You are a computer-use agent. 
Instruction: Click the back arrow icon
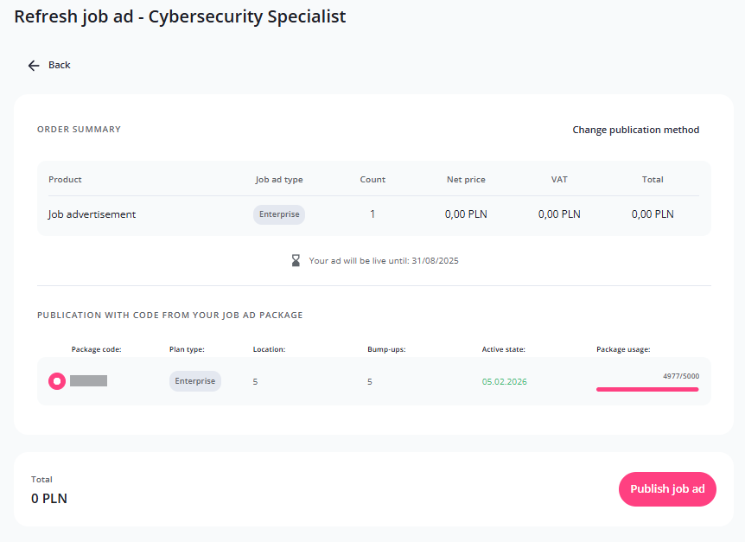[x=34, y=66]
